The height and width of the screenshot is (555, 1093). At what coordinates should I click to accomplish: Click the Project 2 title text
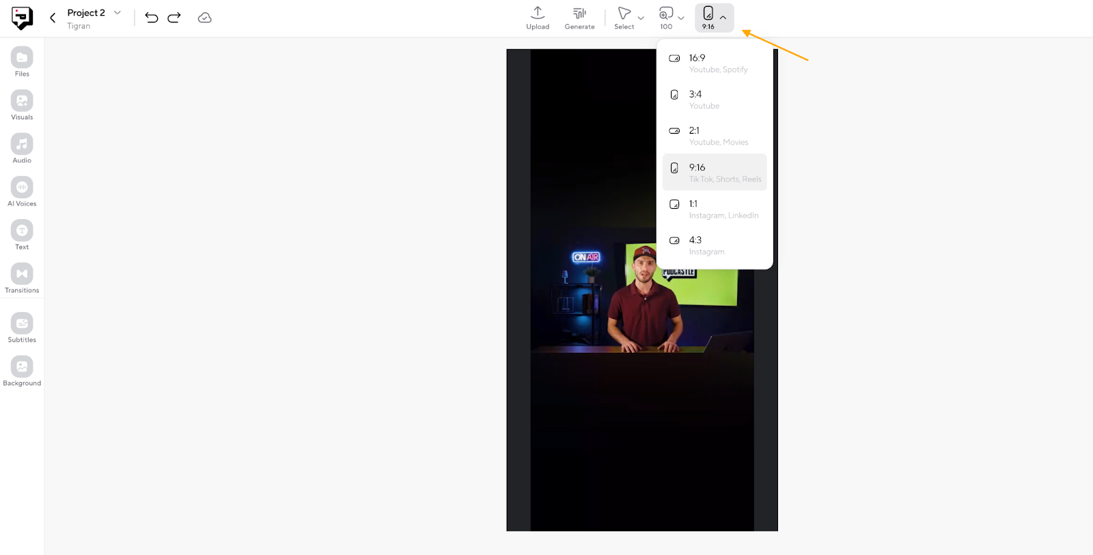(86, 13)
